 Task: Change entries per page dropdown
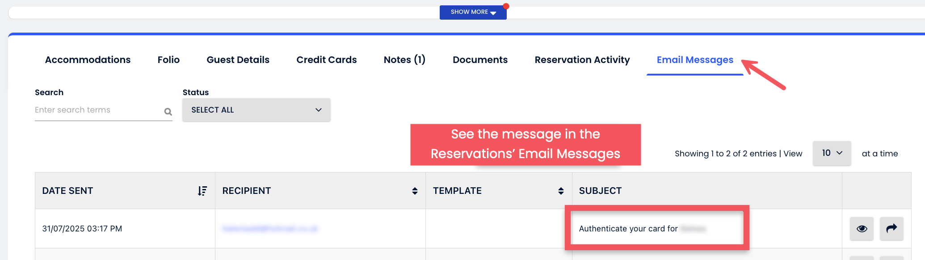coord(832,153)
